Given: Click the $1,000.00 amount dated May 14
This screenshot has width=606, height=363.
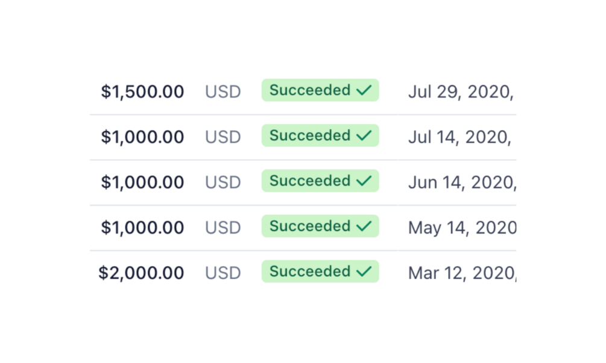Looking at the screenshot, I should [x=142, y=228].
